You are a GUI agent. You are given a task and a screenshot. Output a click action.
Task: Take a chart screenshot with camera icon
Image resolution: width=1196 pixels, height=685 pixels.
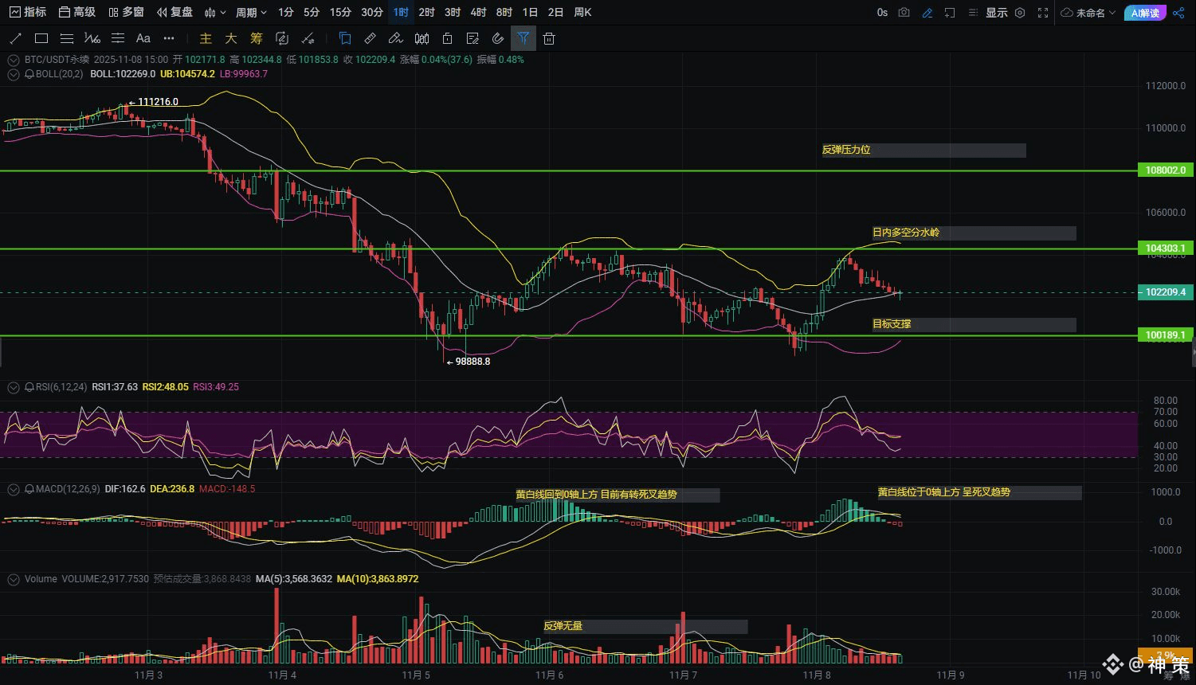[904, 13]
